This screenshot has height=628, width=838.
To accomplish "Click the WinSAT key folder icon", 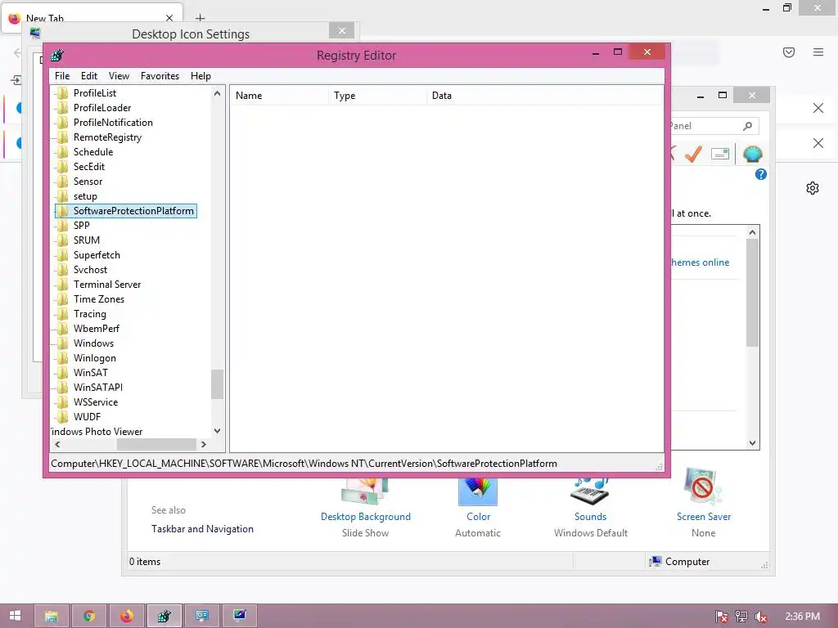I will [63, 373].
